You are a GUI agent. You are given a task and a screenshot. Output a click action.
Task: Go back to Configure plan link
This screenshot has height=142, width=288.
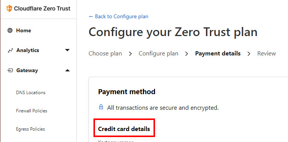(x=119, y=16)
